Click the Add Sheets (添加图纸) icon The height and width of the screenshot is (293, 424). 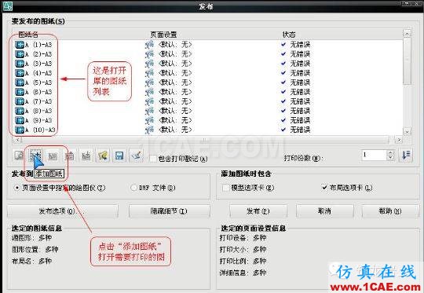click(35, 156)
